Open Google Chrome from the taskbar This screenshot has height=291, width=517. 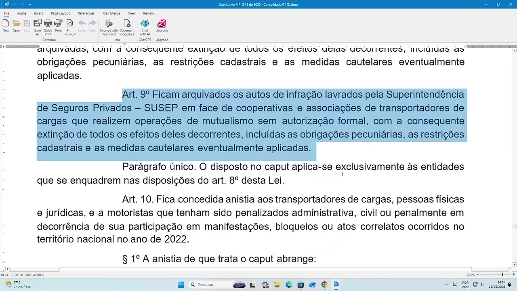coord(324,285)
